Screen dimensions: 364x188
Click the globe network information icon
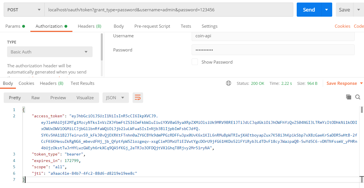click(229, 83)
